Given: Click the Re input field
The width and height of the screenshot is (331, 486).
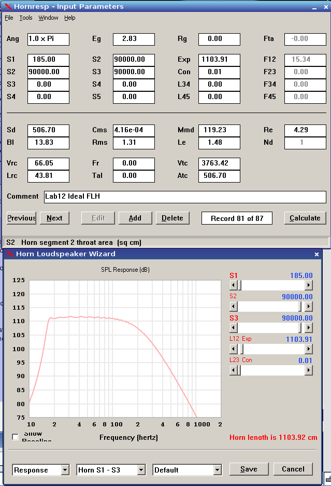Looking at the screenshot, I should 305,131.
